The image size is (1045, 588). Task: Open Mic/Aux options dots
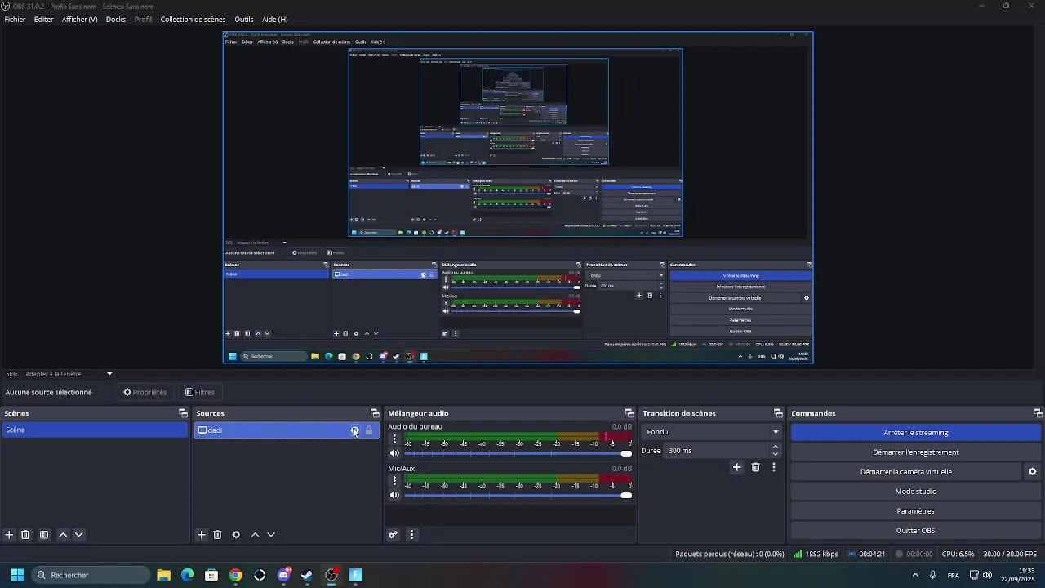[395, 481]
